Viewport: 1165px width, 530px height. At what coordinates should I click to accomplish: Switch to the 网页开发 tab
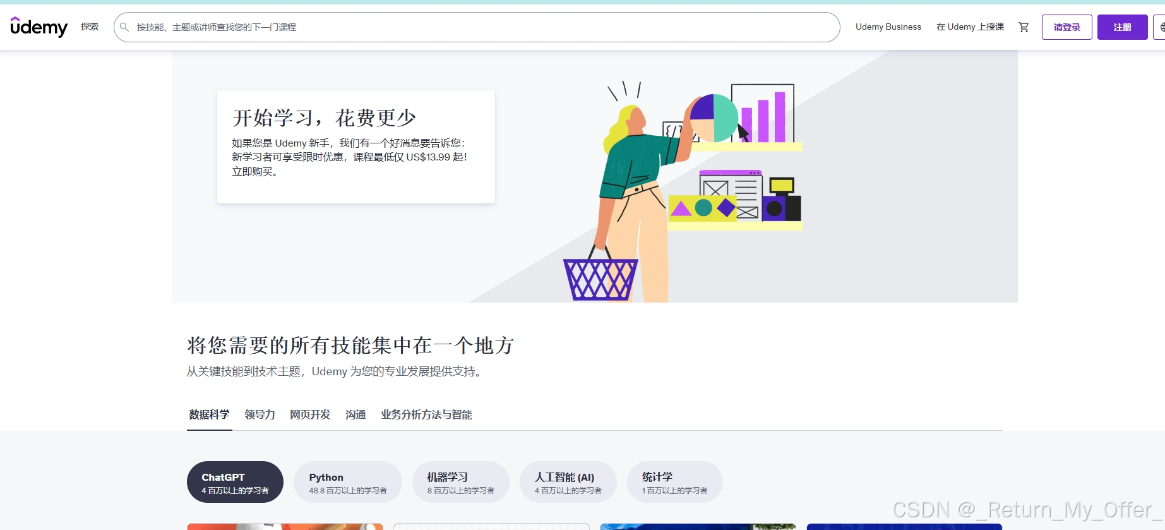click(310, 414)
